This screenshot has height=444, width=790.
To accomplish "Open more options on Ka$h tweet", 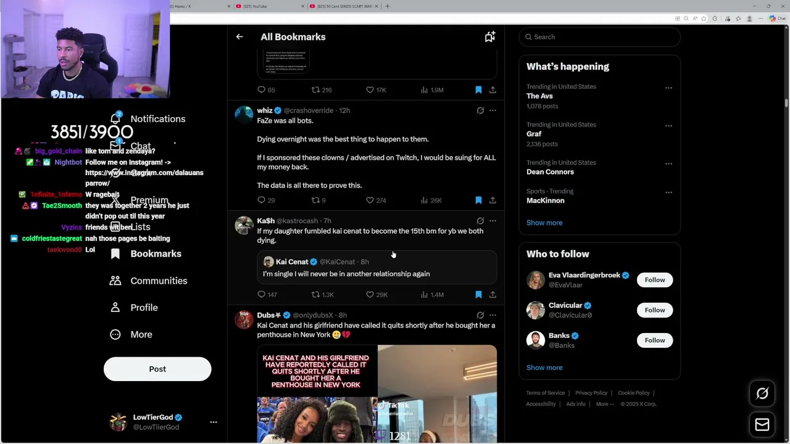I will point(493,221).
